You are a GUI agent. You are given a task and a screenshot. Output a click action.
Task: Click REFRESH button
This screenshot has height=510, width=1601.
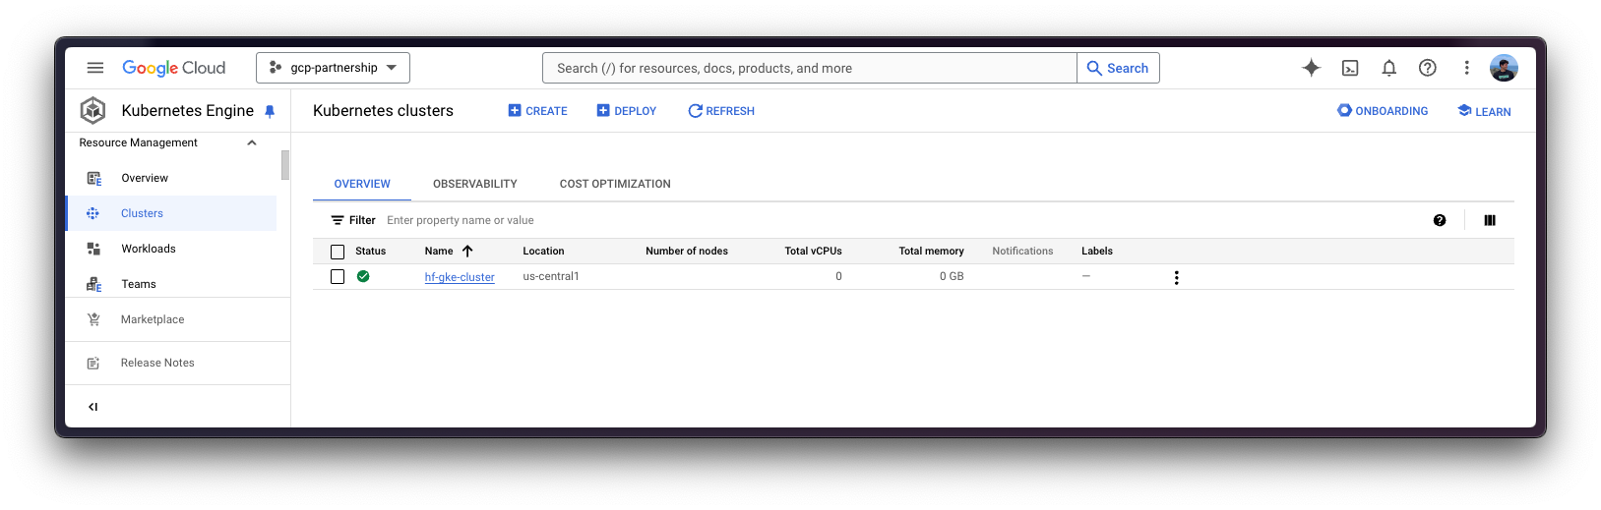(721, 111)
